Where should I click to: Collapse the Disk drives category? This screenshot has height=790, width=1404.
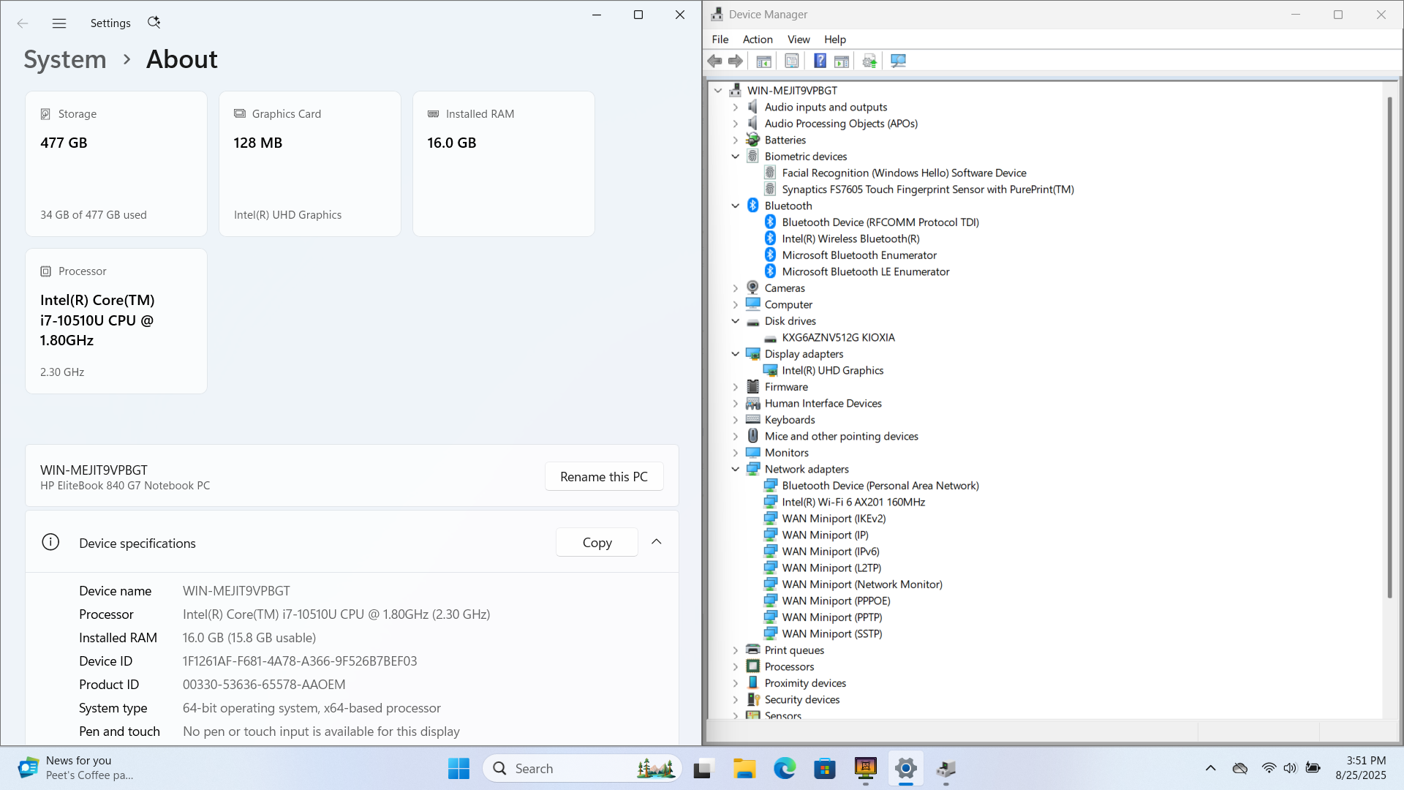(x=736, y=321)
